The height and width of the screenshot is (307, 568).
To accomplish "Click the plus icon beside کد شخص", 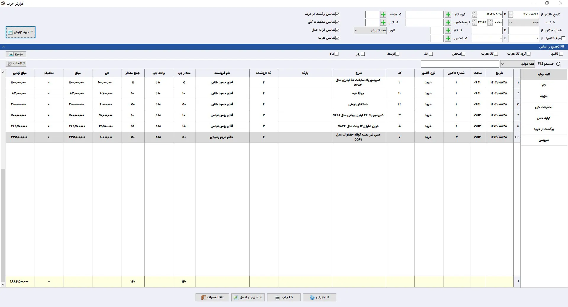I will tap(448, 38).
